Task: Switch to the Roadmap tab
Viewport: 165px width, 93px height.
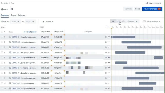Action: [x=5, y=15]
